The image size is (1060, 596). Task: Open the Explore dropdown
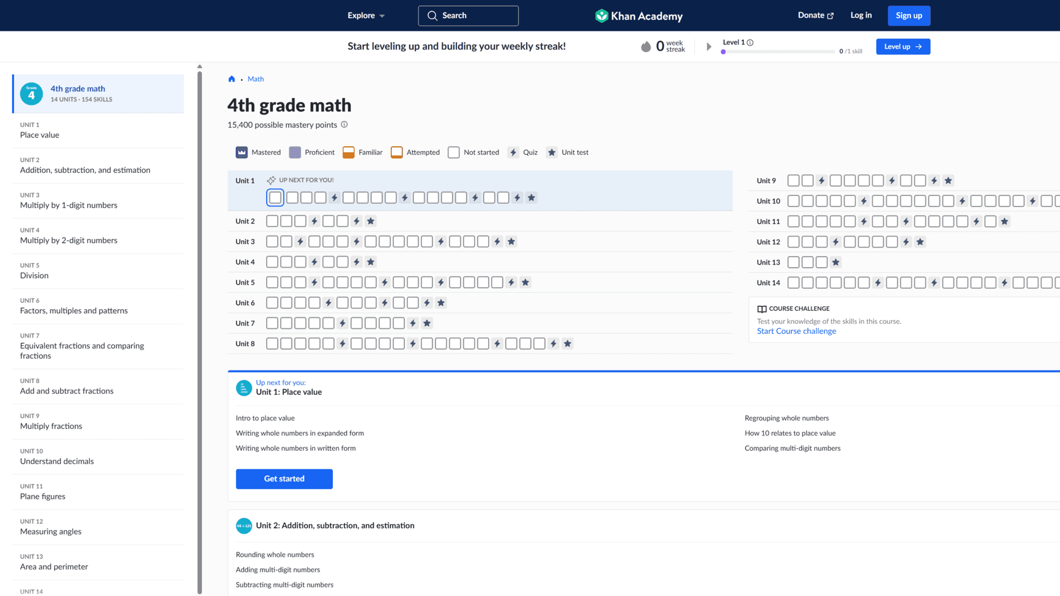tap(365, 15)
